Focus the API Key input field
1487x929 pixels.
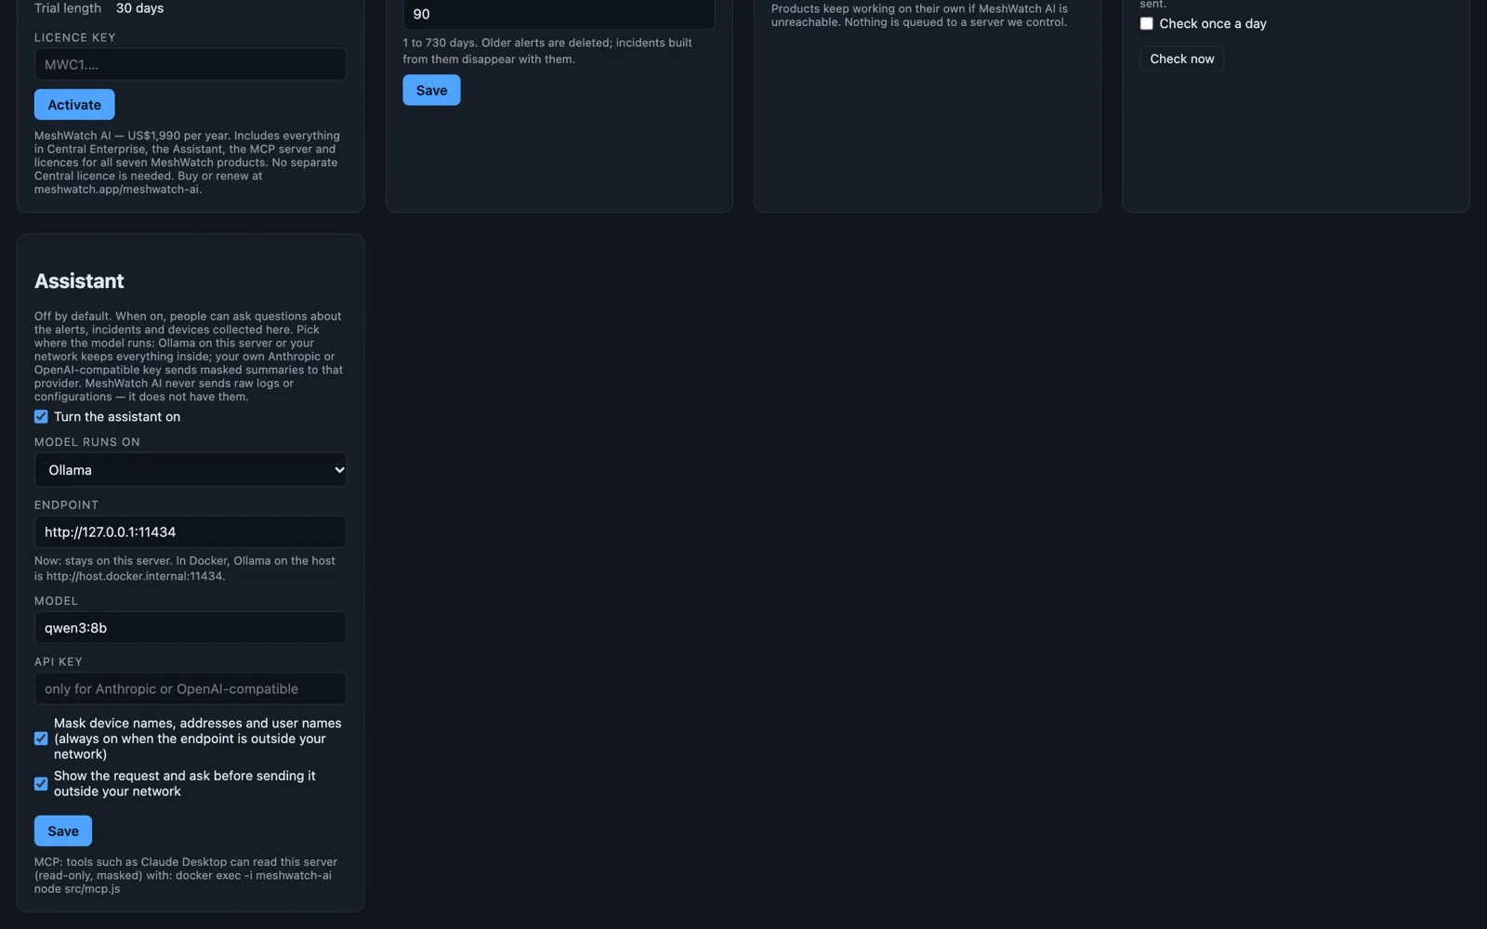[191, 689]
